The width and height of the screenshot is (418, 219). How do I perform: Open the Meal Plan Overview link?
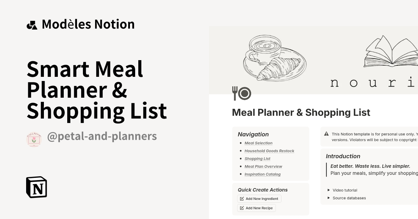pos(263,167)
